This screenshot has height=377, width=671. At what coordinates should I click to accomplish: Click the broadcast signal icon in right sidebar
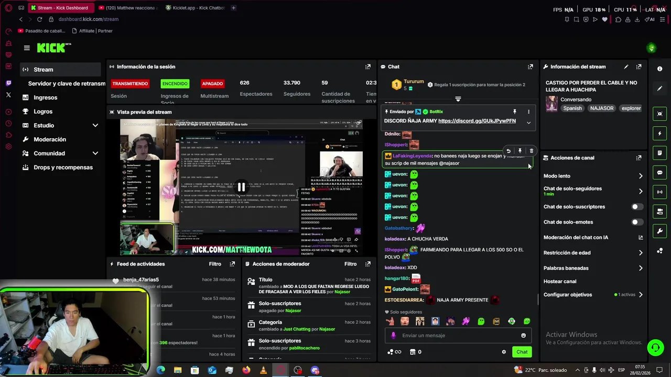click(659, 192)
